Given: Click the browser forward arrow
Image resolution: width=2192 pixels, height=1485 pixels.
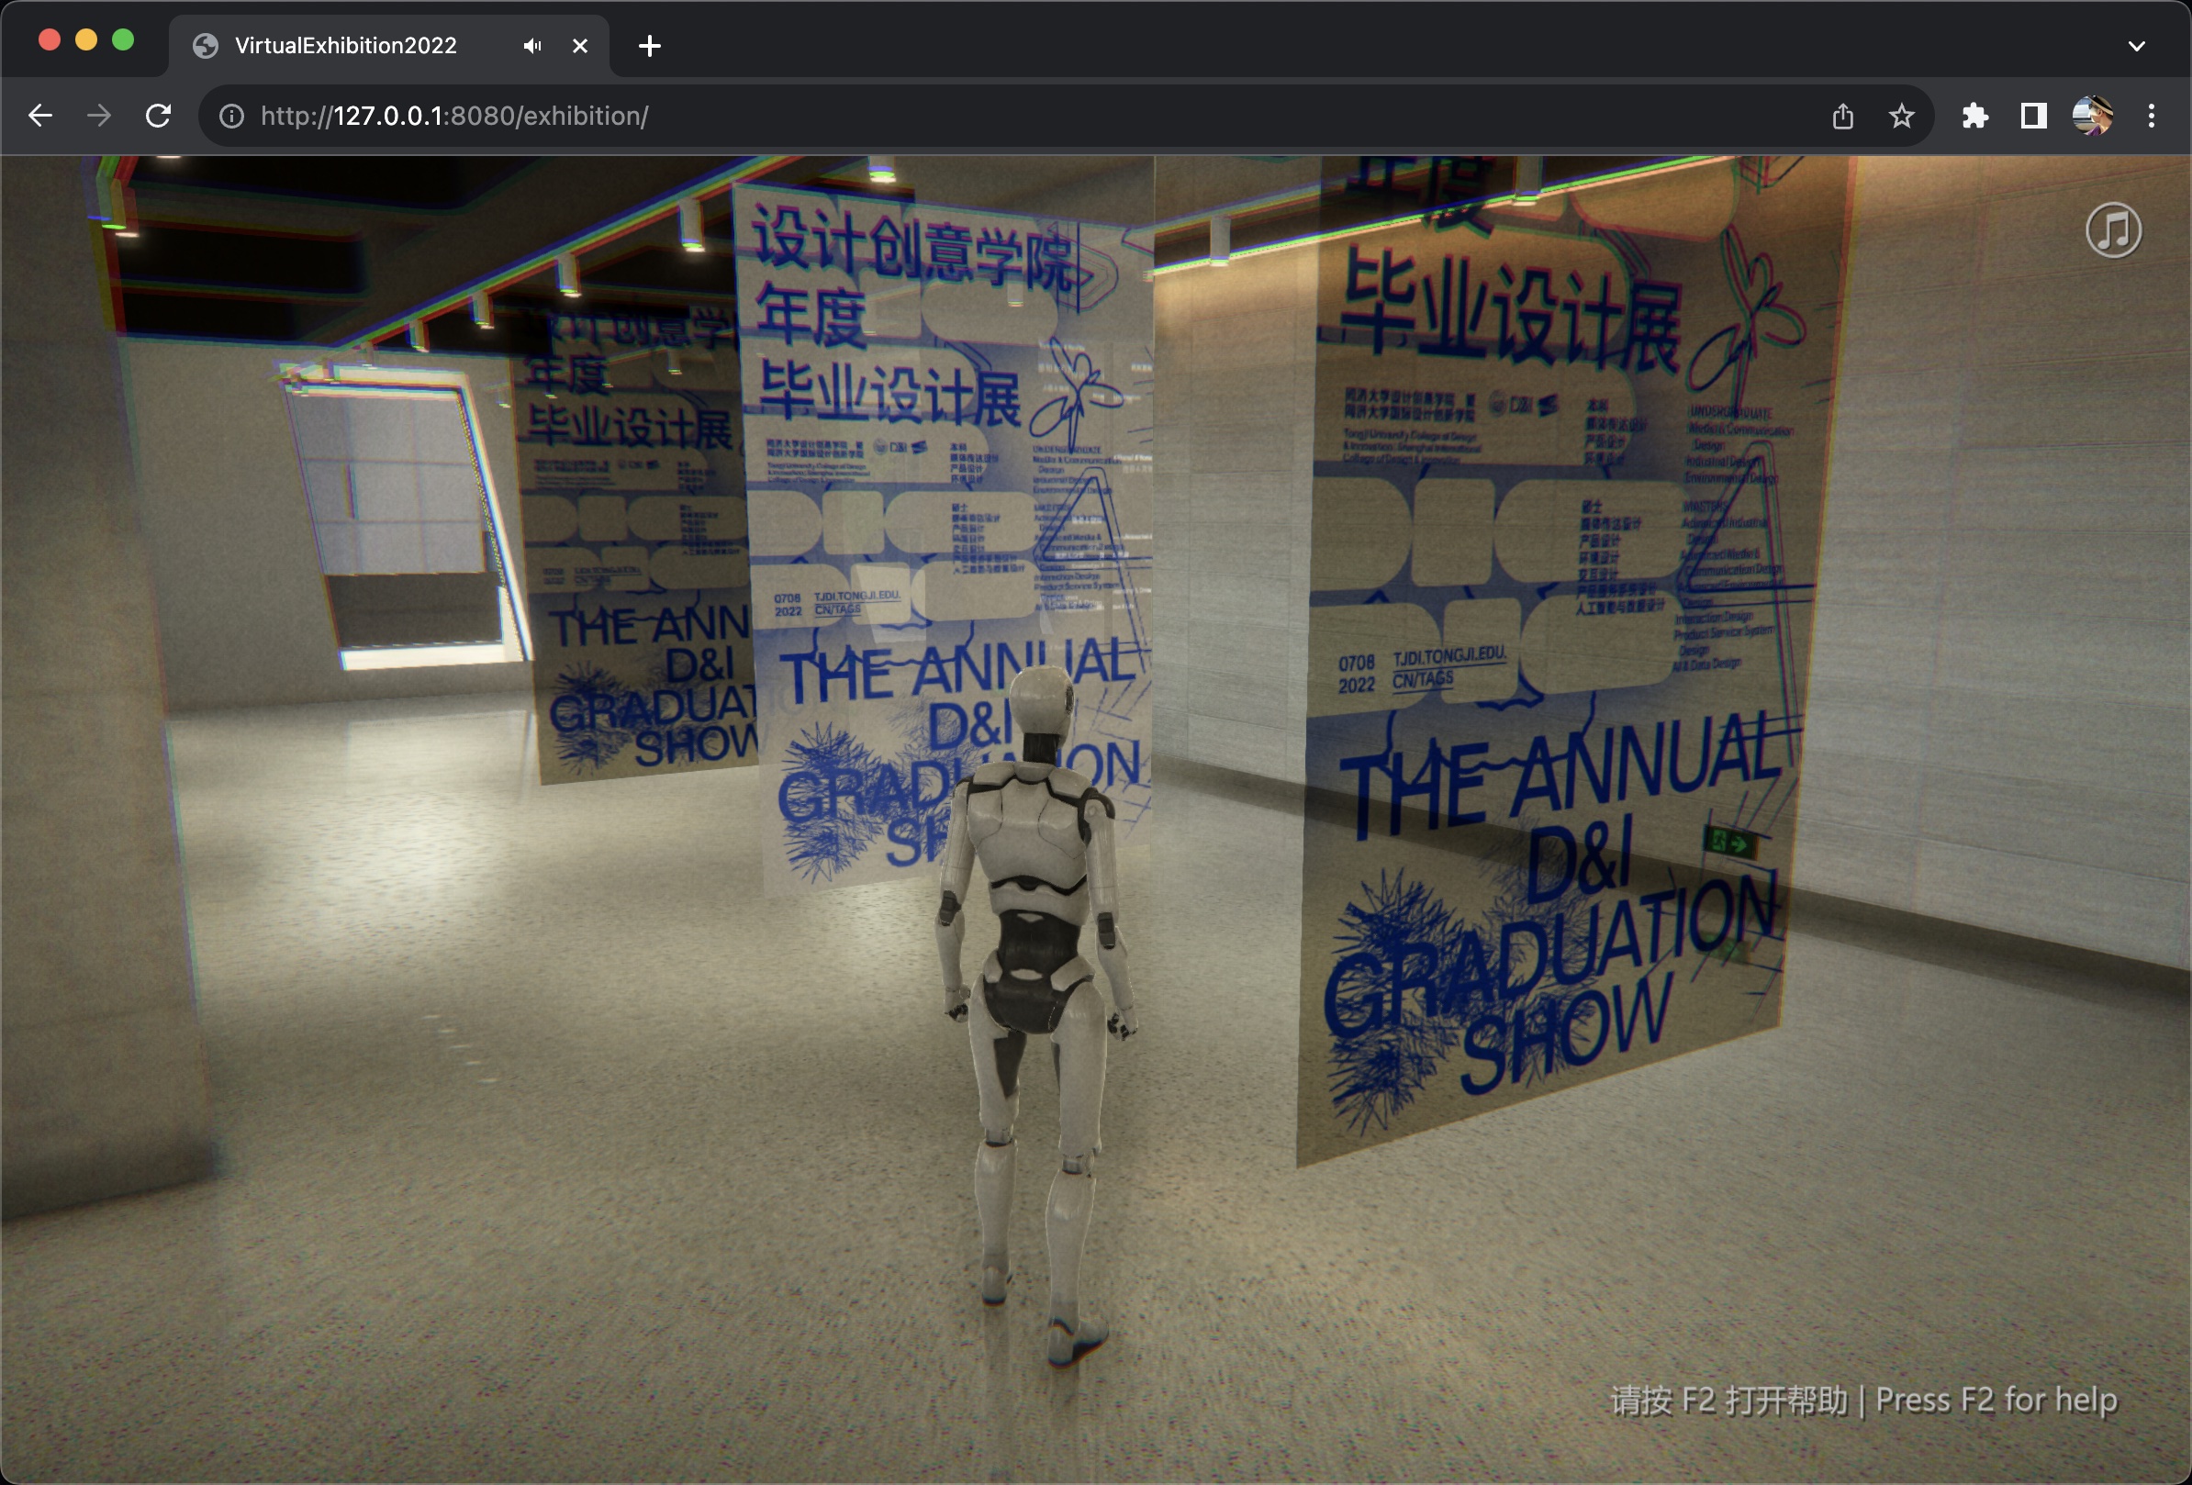Looking at the screenshot, I should tap(99, 116).
